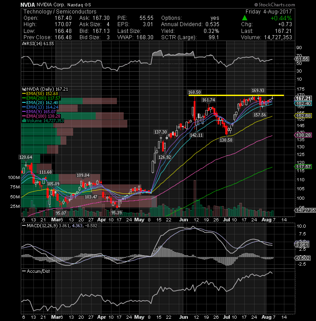
Task: Click the 167.21 last price tag on right axis
Action: (x=303, y=98)
